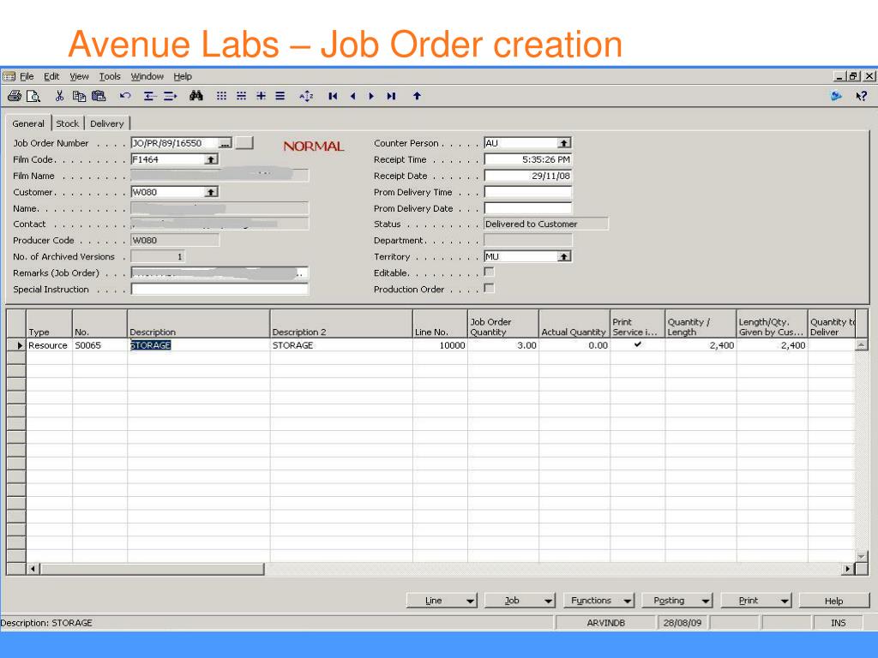Screen dimensions: 878x658
Task: Click Job Order Number assist ellipsis button
Action: [225, 143]
